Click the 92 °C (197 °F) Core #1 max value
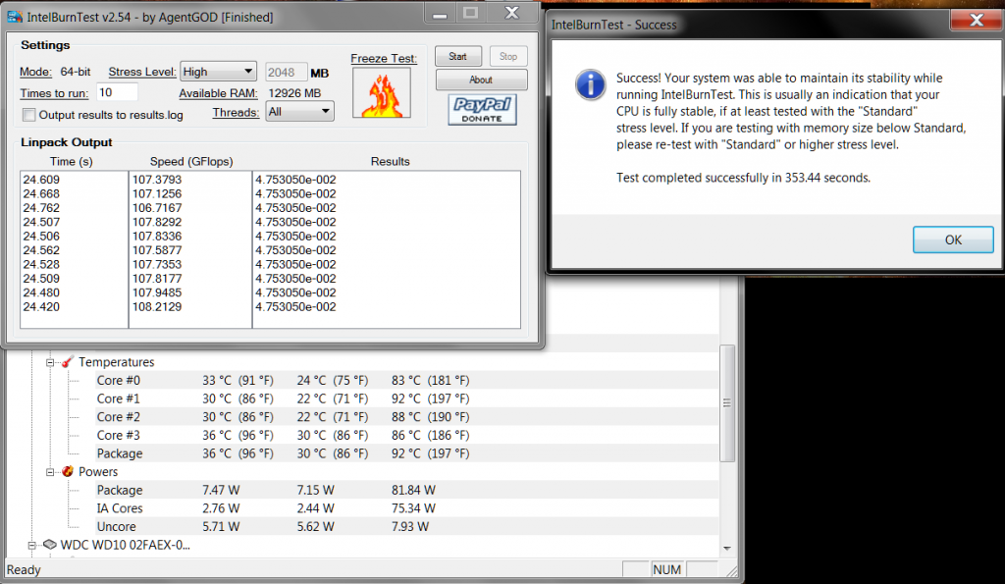Image resolution: width=1005 pixels, height=584 pixels. [x=430, y=398]
